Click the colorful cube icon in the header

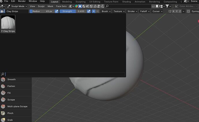coord(76,6)
